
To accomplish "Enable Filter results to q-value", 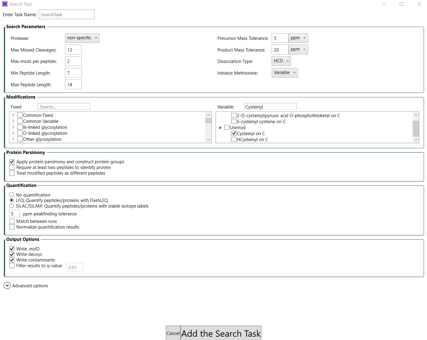I will tap(12, 265).
